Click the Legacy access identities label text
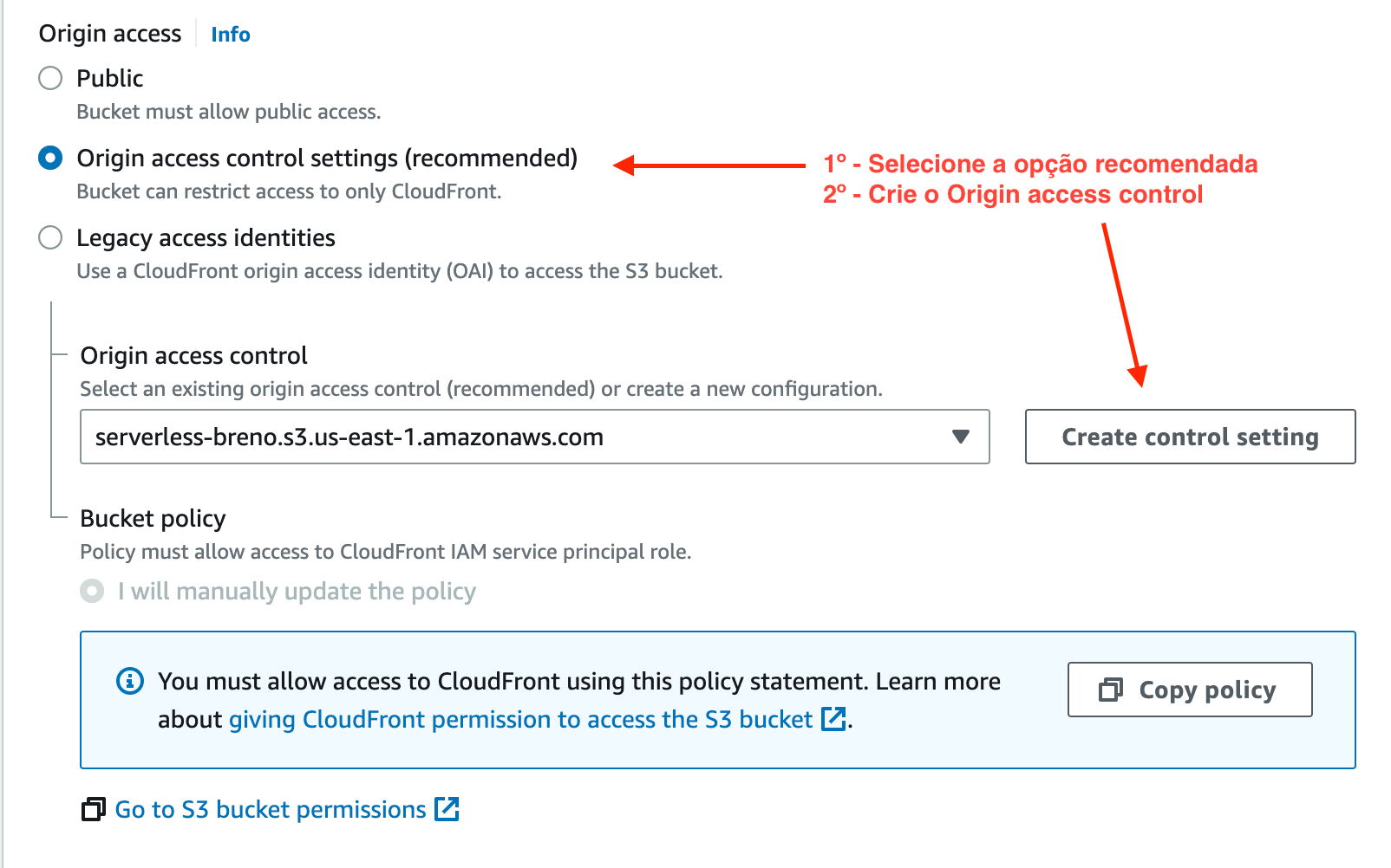1391x868 pixels. tap(206, 237)
